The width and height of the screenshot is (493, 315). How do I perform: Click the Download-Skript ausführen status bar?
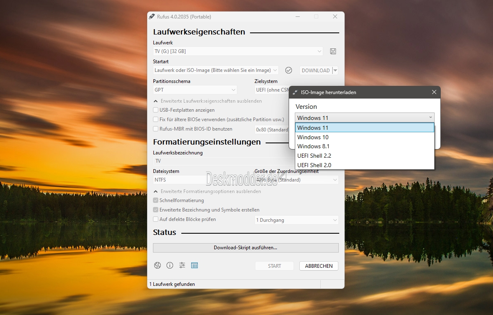click(246, 248)
